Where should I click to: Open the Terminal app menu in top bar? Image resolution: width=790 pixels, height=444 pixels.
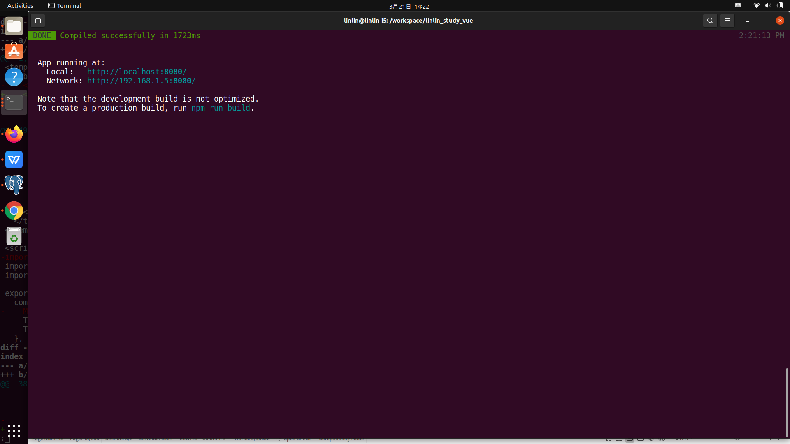[65, 6]
